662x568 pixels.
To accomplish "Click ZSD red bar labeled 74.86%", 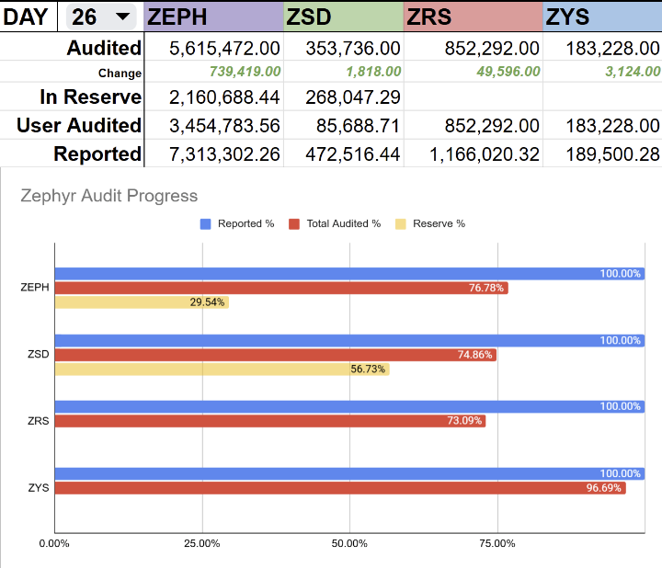I will pos(276,355).
